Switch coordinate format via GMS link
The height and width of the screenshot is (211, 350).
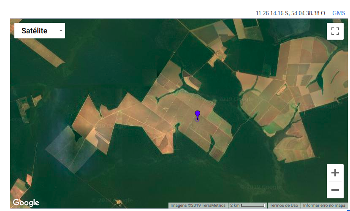pyautogui.click(x=339, y=13)
